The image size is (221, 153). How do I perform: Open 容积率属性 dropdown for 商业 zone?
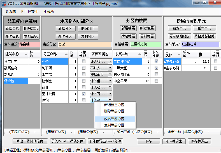pos(110,87)
